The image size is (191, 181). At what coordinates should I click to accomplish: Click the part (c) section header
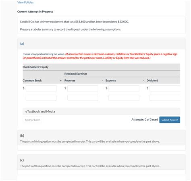tap(22, 160)
